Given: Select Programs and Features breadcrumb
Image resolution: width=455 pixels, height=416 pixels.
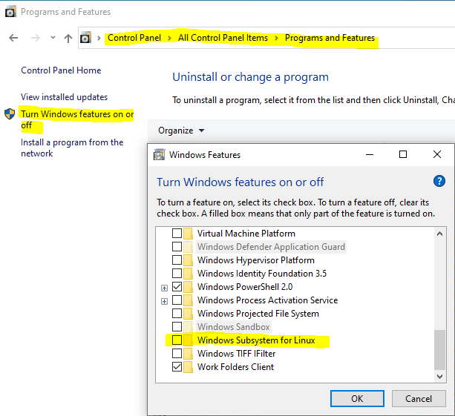Looking at the screenshot, I should (330, 38).
